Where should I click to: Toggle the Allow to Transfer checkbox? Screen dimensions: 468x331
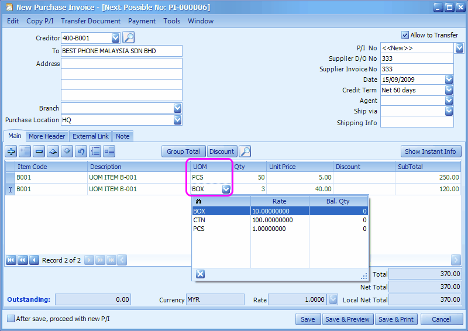tap(405, 35)
